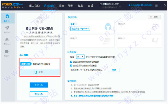Image resolution: width=168 pixels, height=104 pixels.
Task: Open the 视频 tab
Action: pyautogui.click(x=81, y=6)
